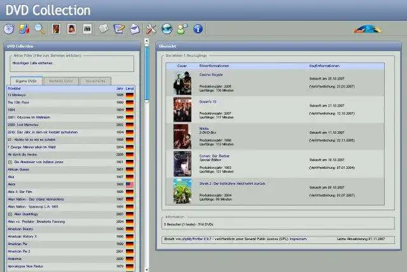The width and height of the screenshot is (407, 272).
Task: Click the globe icon in toolbar
Action: [167, 29]
